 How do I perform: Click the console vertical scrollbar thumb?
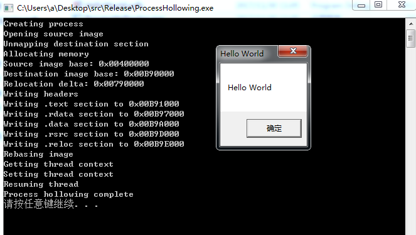tap(411, 38)
